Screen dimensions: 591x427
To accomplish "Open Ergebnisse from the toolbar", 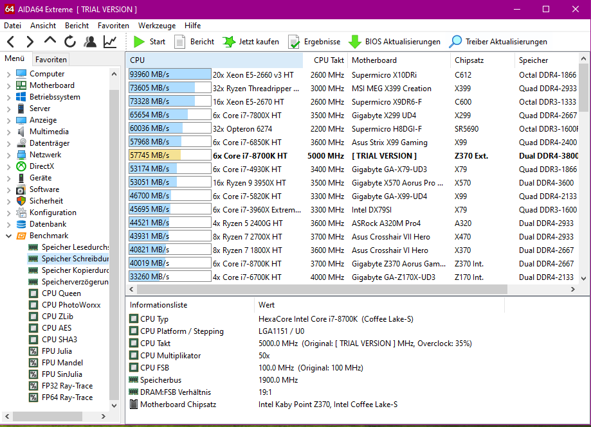I will 314,42.
